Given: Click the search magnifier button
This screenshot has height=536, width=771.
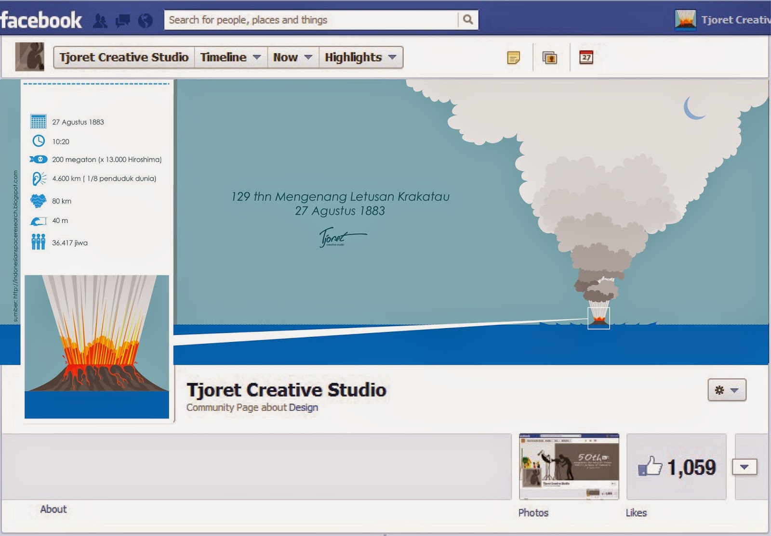Looking at the screenshot, I should pos(468,20).
